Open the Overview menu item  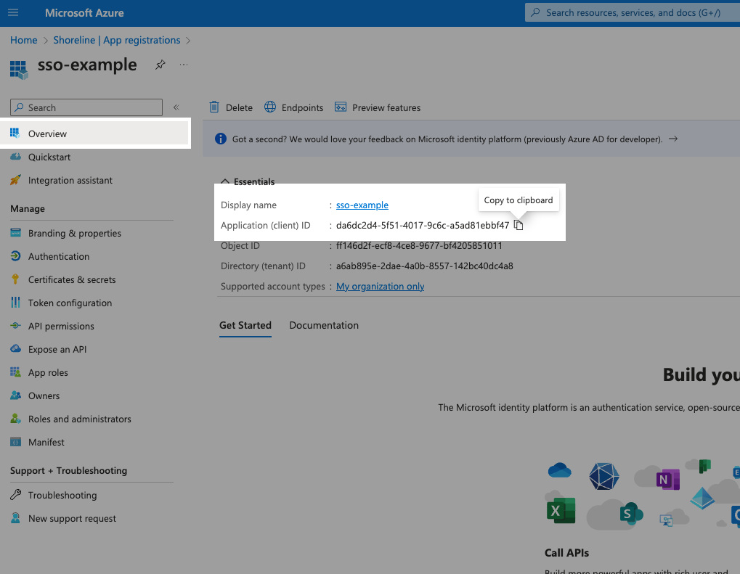coord(95,134)
